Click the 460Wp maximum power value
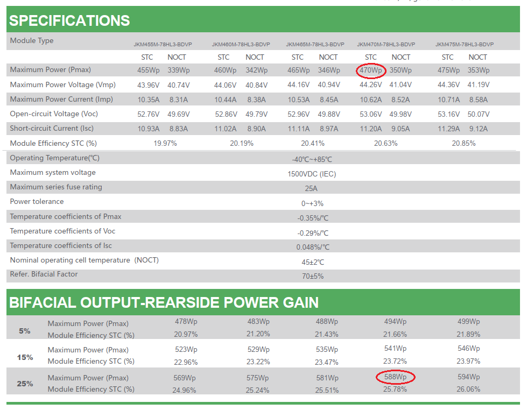The width and height of the screenshot is (527, 410). coord(225,70)
